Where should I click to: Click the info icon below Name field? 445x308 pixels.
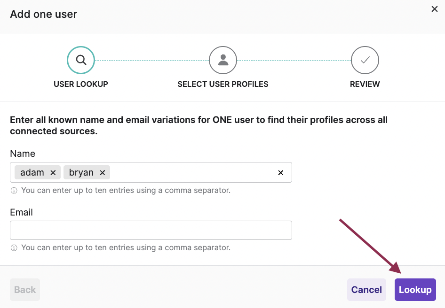(14, 191)
